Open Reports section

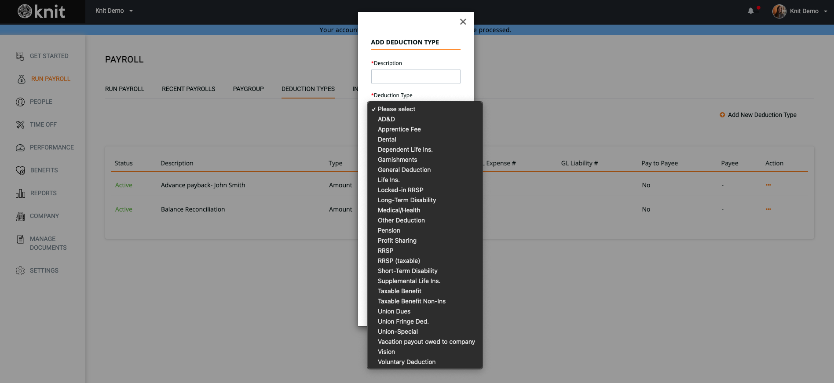(44, 193)
